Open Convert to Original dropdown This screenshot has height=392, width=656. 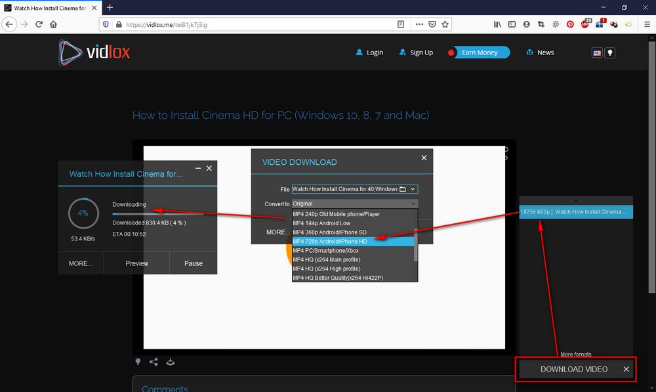point(354,204)
